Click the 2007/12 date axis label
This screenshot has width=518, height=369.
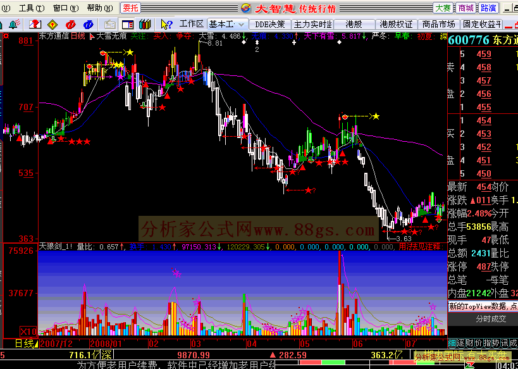click(57, 344)
